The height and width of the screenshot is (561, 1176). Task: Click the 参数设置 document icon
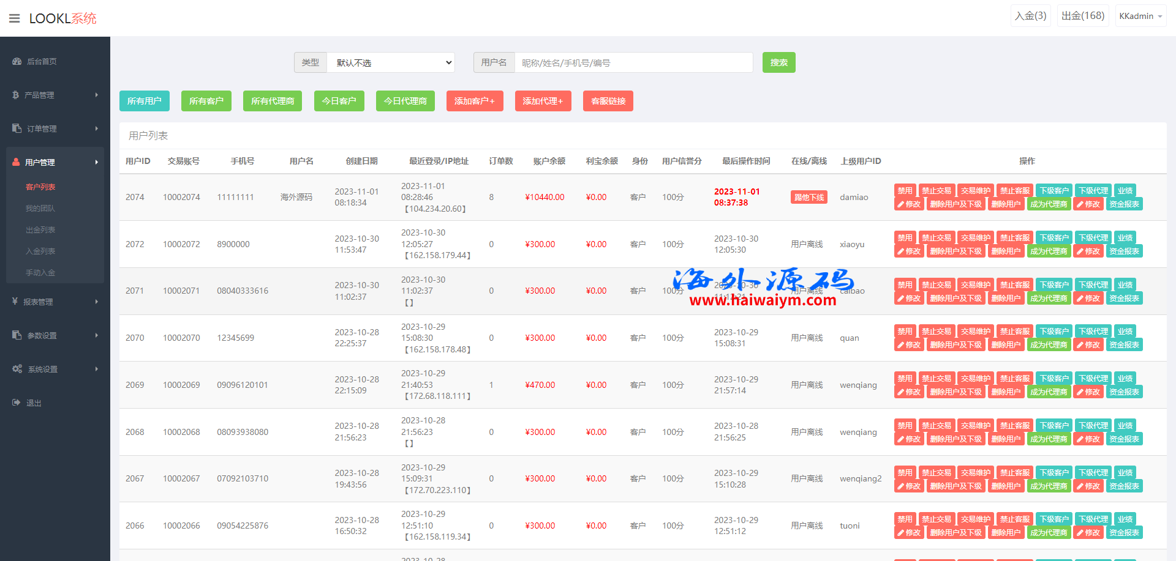(x=17, y=335)
